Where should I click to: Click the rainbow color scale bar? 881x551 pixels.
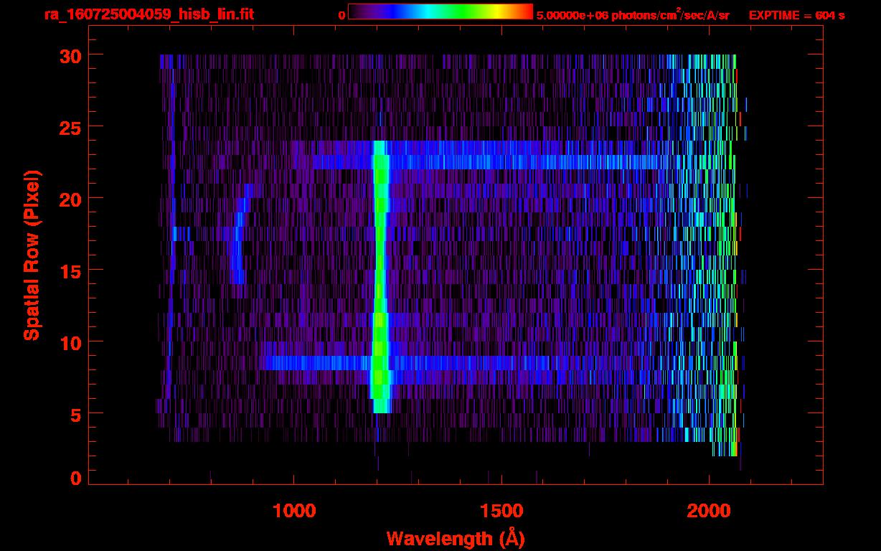(x=440, y=11)
